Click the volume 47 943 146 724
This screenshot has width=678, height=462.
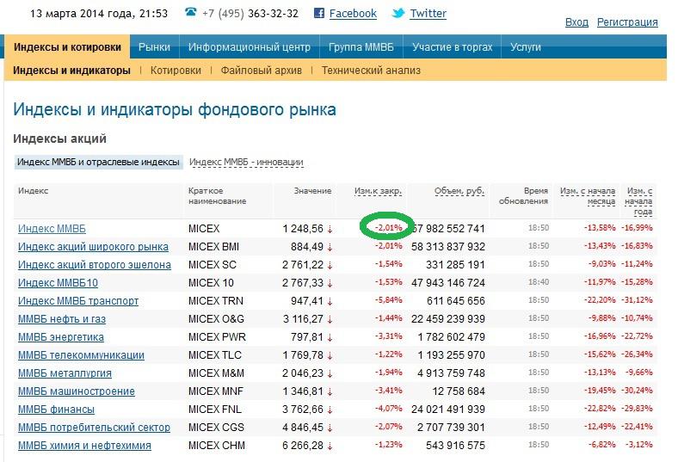[448, 283]
